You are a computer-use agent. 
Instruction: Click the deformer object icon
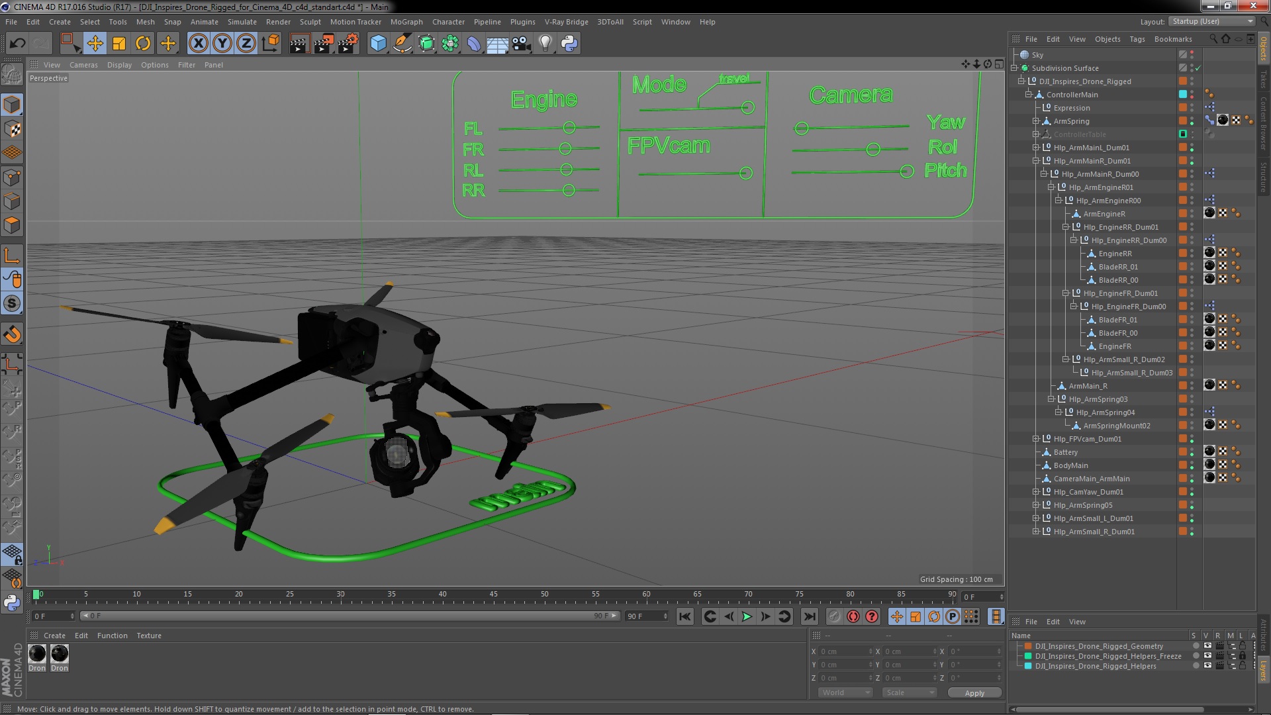(474, 44)
